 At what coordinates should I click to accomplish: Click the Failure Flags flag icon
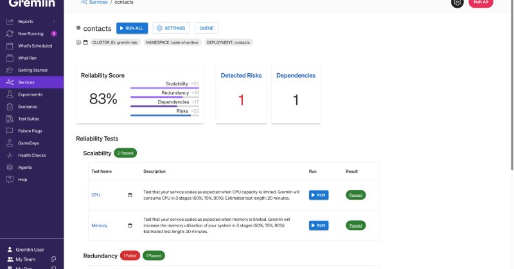(x=10, y=131)
